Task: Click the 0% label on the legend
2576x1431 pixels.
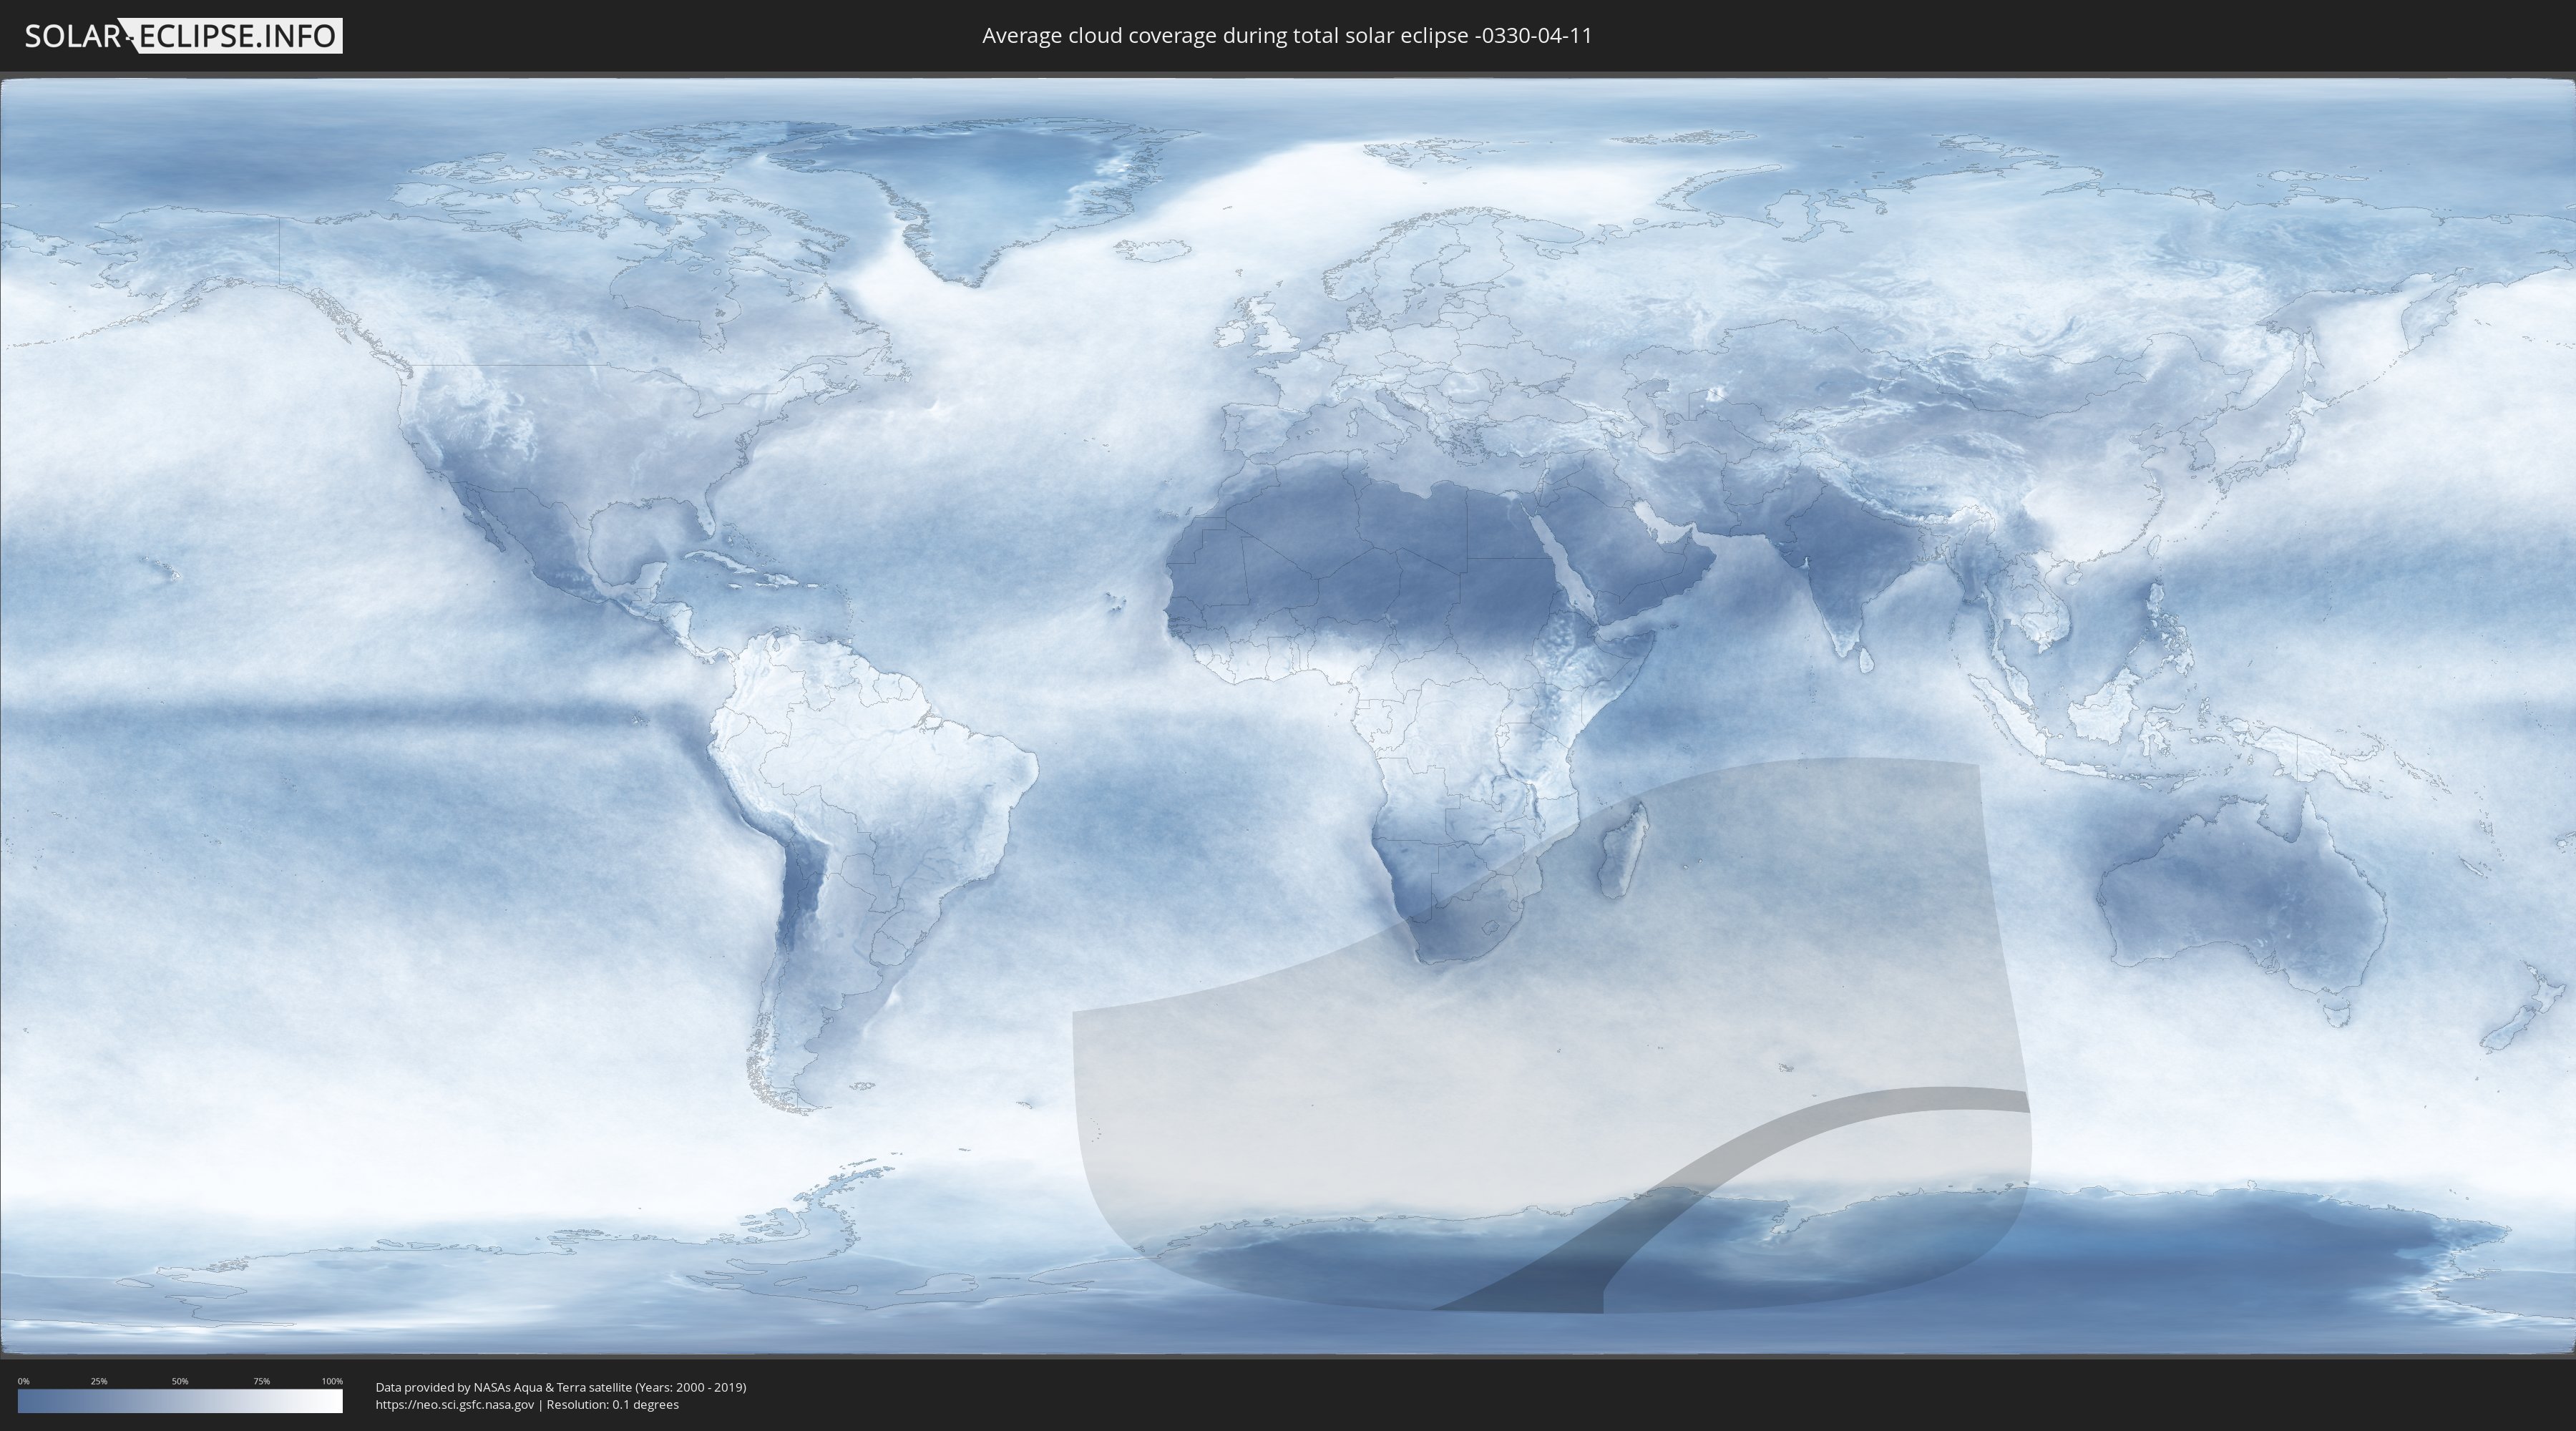Action: coord(23,1381)
